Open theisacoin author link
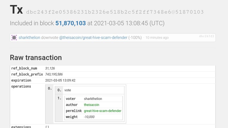228x128 pixels. (91, 105)
